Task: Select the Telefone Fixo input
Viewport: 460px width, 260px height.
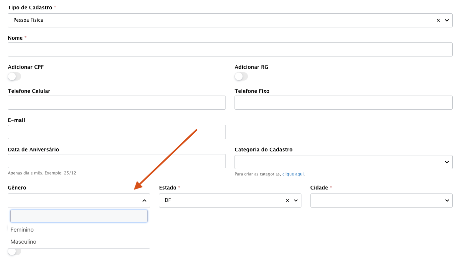Action: [x=343, y=103]
